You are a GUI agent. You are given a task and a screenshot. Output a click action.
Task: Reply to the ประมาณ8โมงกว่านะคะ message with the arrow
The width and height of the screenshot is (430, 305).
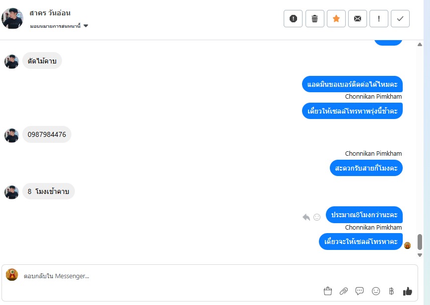click(306, 217)
